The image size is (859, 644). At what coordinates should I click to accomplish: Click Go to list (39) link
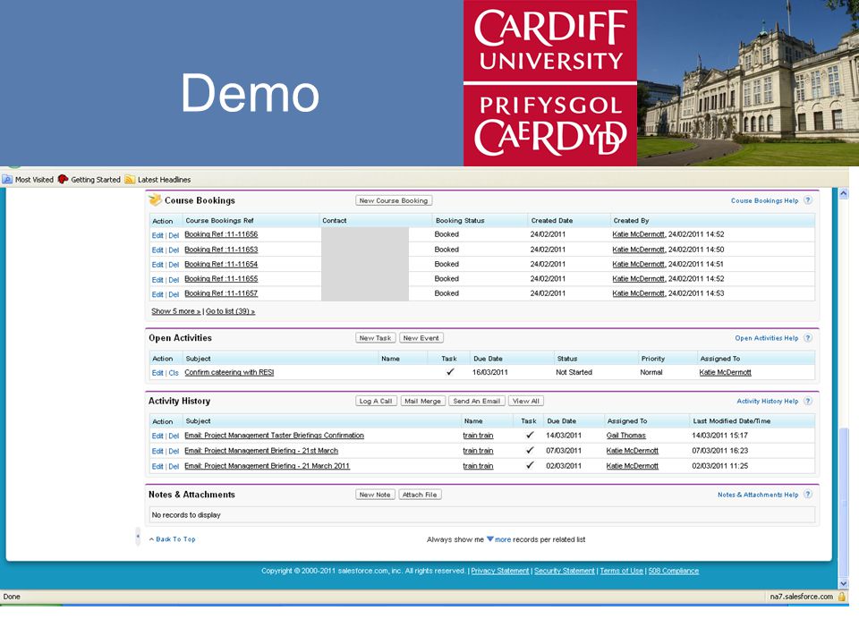[230, 311]
